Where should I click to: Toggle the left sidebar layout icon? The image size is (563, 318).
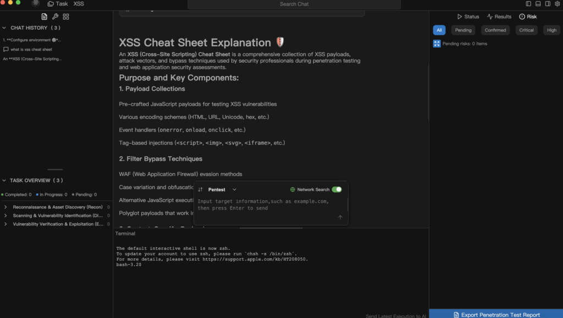tap(528, 4)
